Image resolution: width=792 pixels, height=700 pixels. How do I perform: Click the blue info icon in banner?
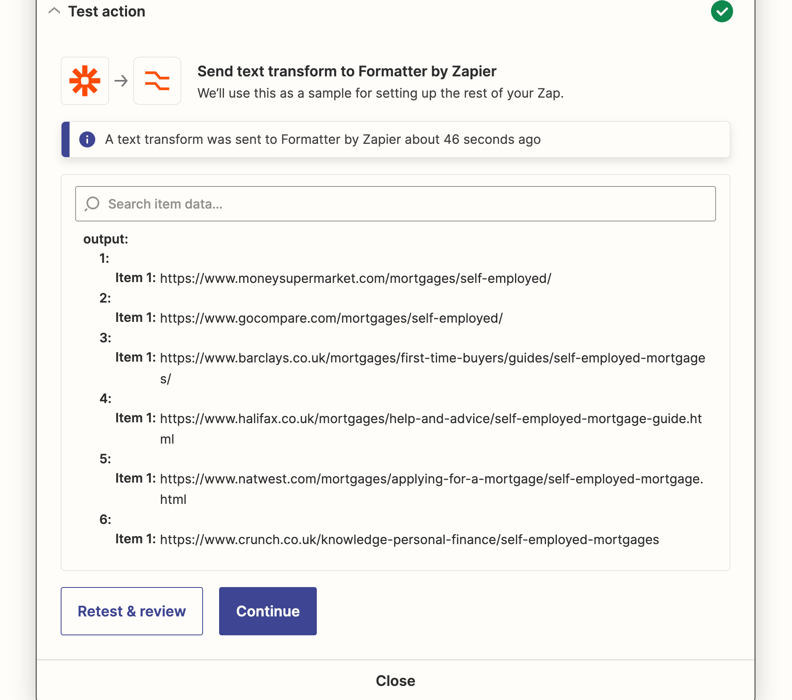87,139
